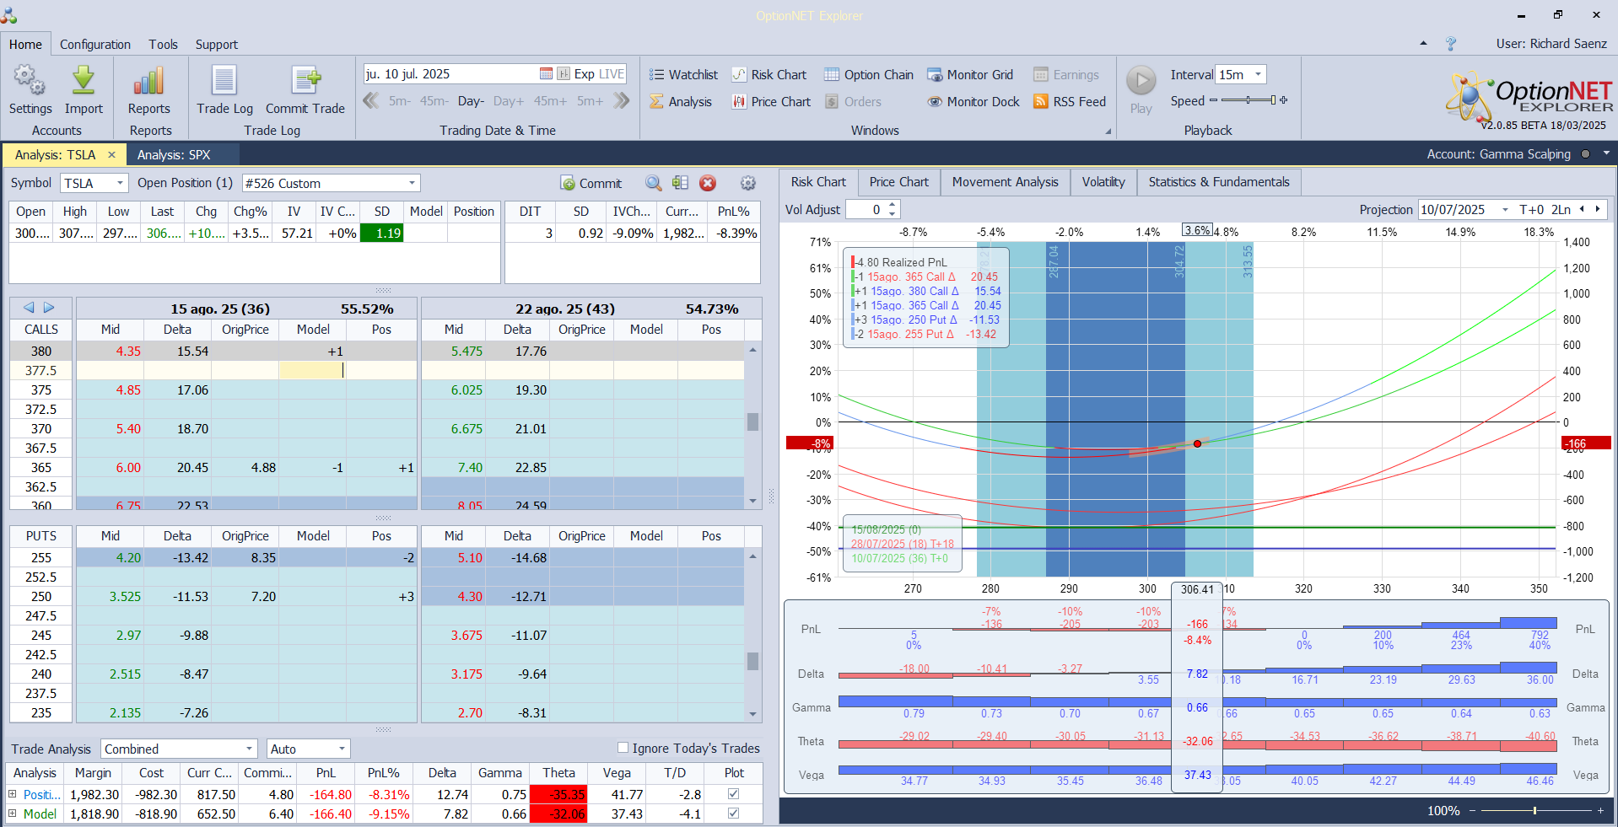Open Price Chart from Windows group

771,102
